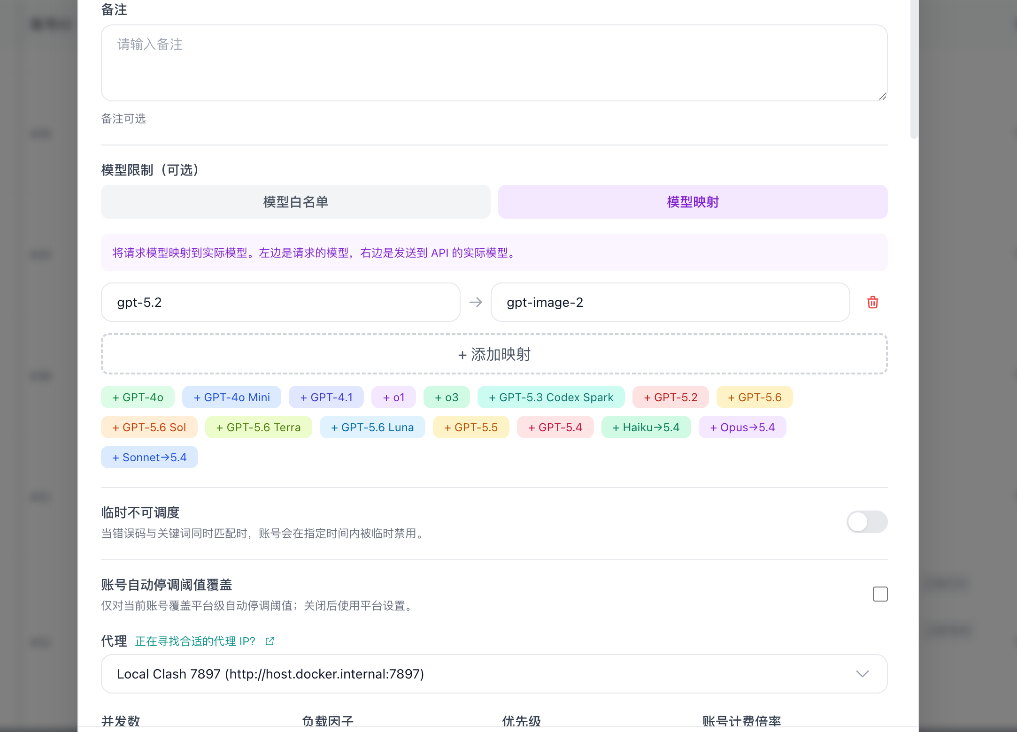Viewport: 1017px width, 732px height.
Task: Add the GPT-5.3 Codex Spark preset
Action: (x=551, y=397)
